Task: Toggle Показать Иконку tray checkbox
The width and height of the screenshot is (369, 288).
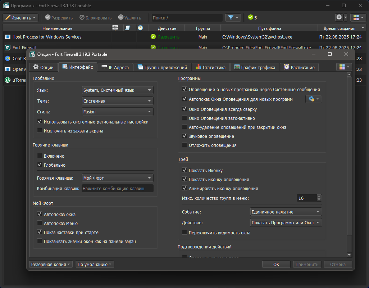Action: click(184, 170)
